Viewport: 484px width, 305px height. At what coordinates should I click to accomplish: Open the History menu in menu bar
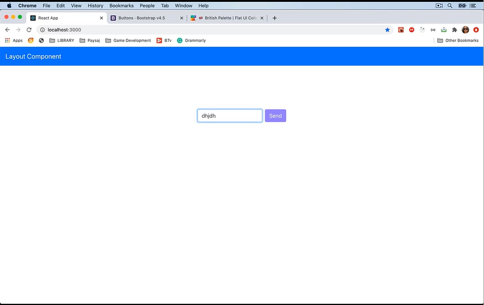(x=95, y=5)
